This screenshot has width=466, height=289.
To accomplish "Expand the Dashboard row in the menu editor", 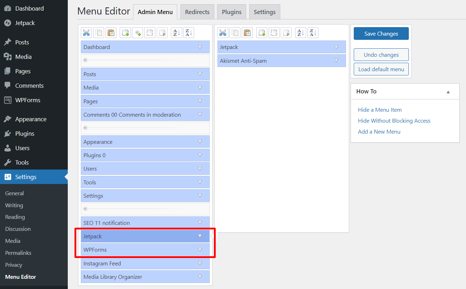I will 200,47.
